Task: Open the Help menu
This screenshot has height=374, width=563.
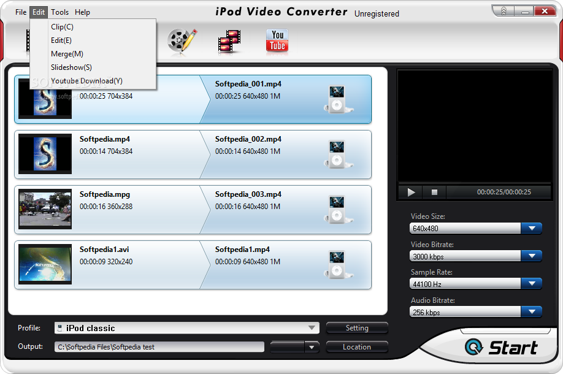Action: pos(82,12)
